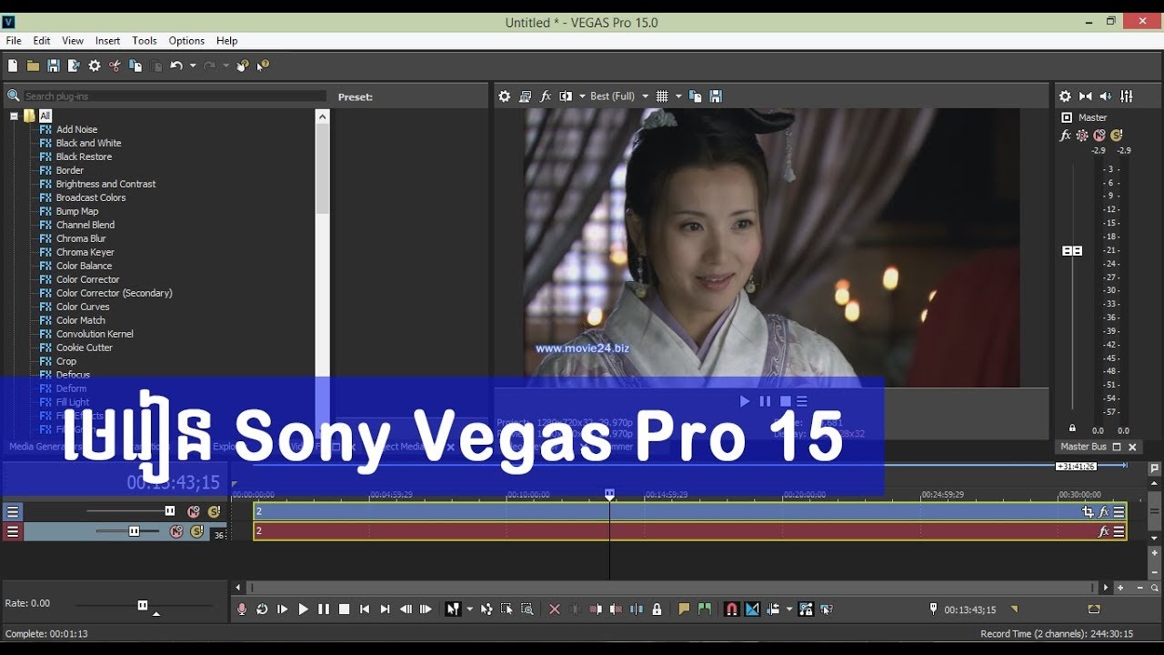
Task: Solo the Master bus
Action: pos(1117,136)
